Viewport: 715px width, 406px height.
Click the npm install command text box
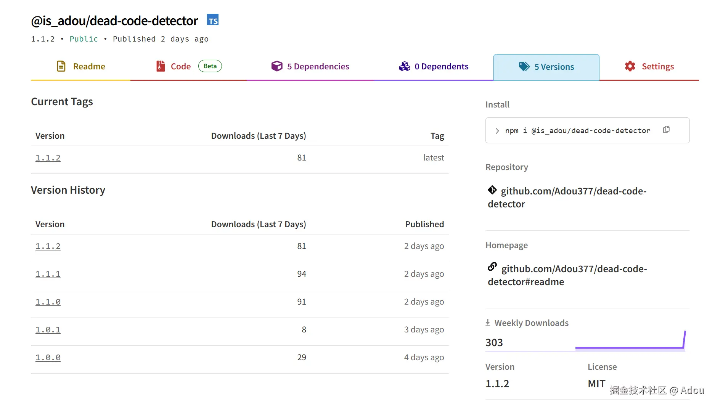click(577, 131)
